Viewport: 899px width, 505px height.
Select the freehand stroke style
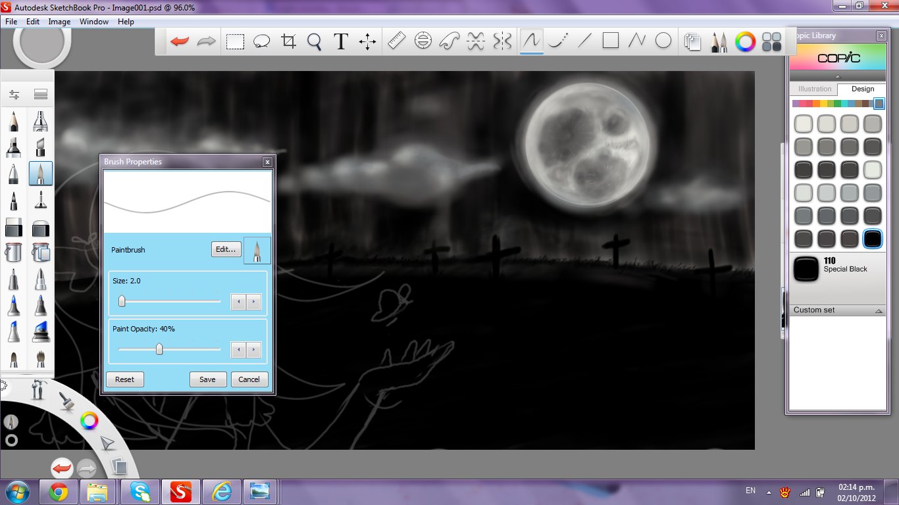coord(531,41)
